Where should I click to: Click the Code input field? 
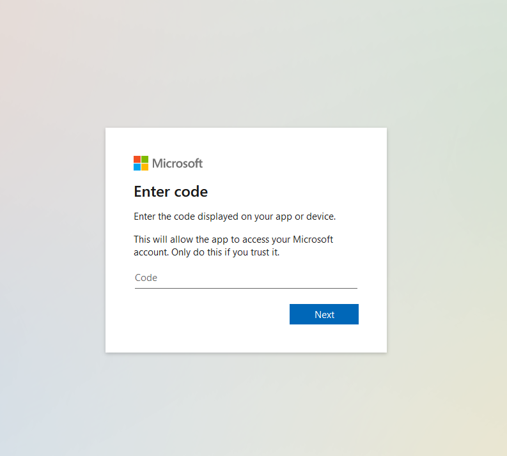coord(246,278)
